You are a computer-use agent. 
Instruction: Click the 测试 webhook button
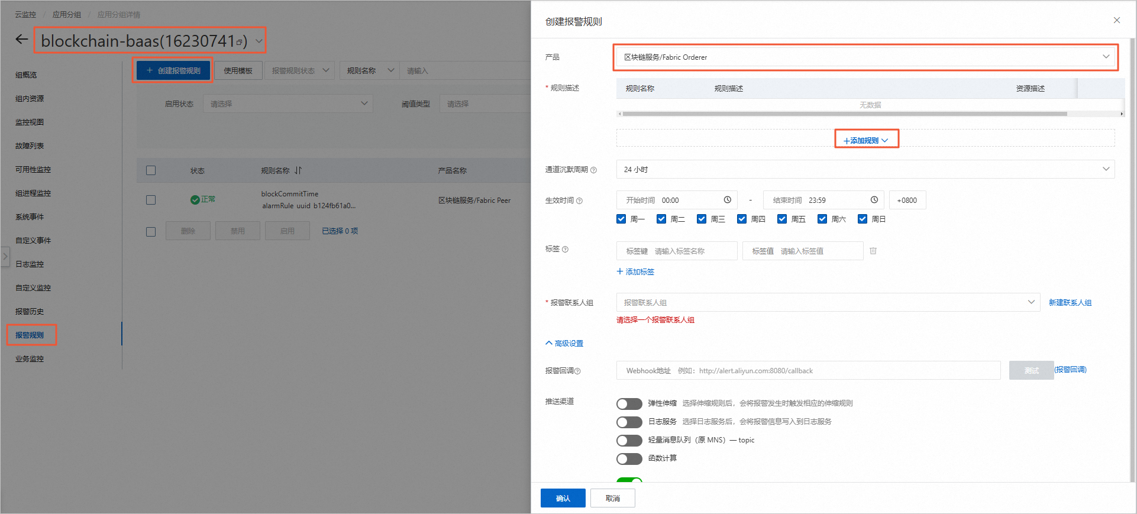coord(1032,370)
